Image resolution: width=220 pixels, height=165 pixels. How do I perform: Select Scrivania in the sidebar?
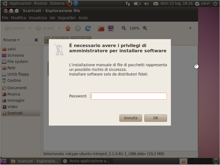point(21,55)
